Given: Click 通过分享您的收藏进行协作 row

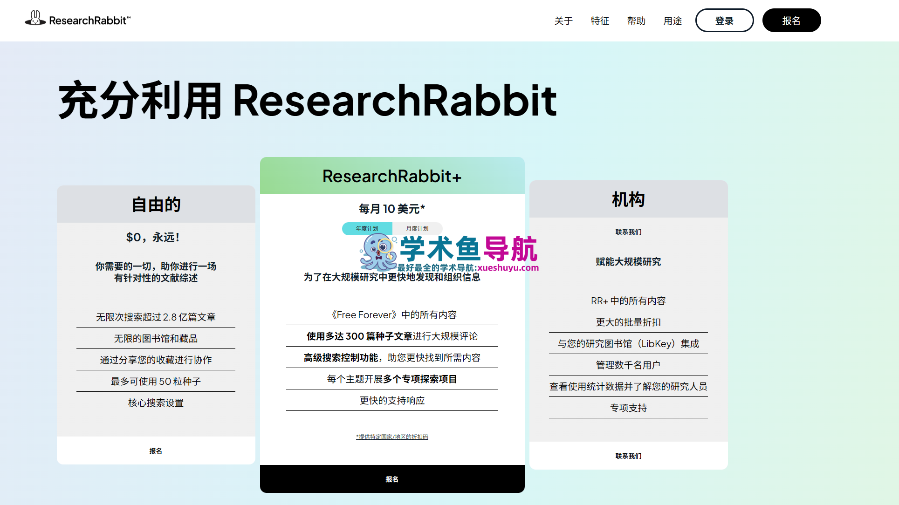Looking at the screenshot, I should (x=156, y=360).
